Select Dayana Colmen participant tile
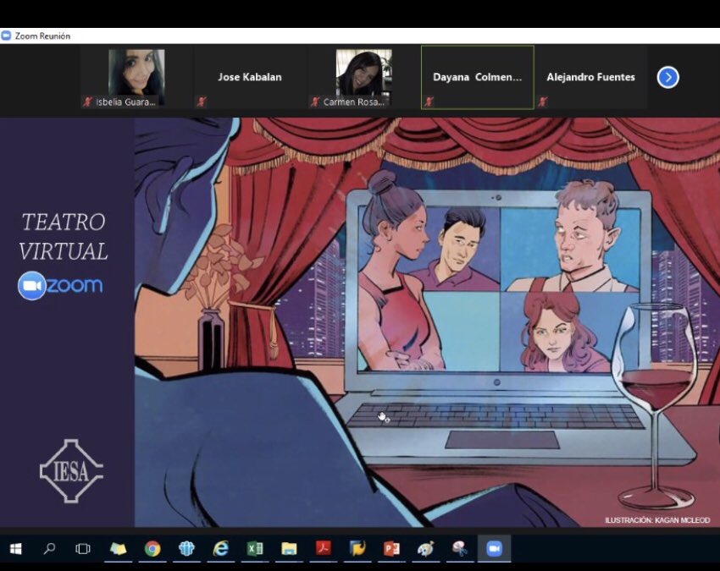 point(478,77)
